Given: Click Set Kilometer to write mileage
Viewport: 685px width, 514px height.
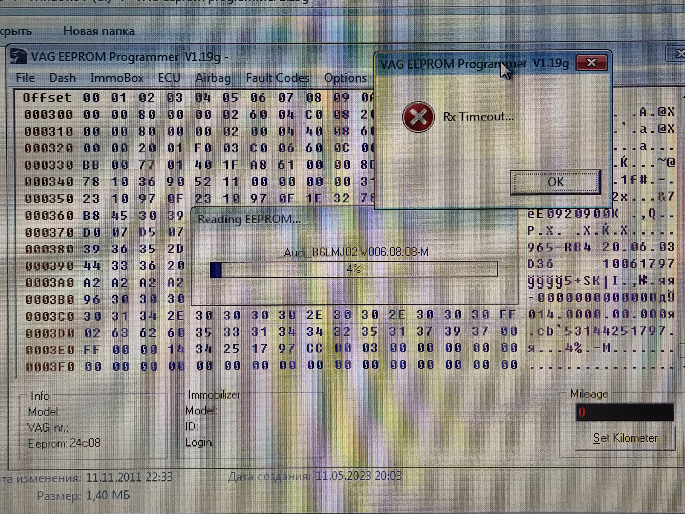Looking at the screenshot, I should 624,438.
